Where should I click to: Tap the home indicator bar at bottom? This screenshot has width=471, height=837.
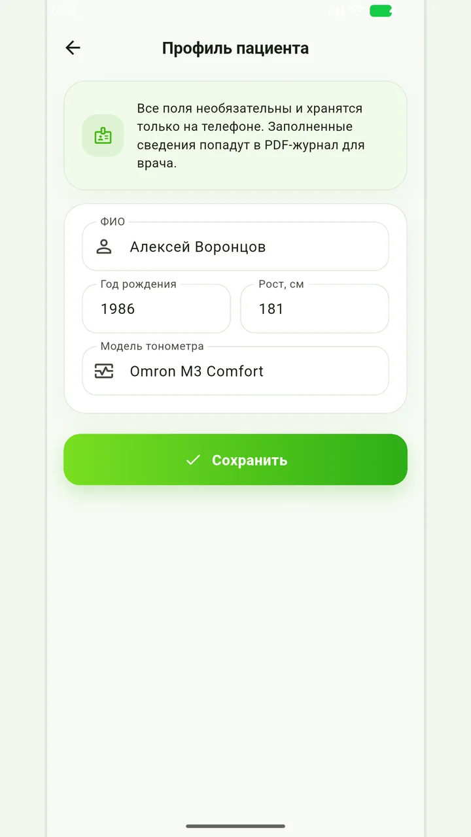click(x=235, y=826)
